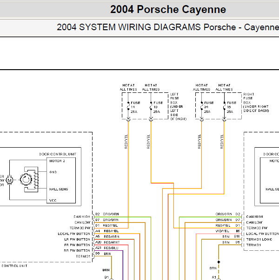Click 'HOT AT ALL TIMES' above Fuse 34

point(201,87)
